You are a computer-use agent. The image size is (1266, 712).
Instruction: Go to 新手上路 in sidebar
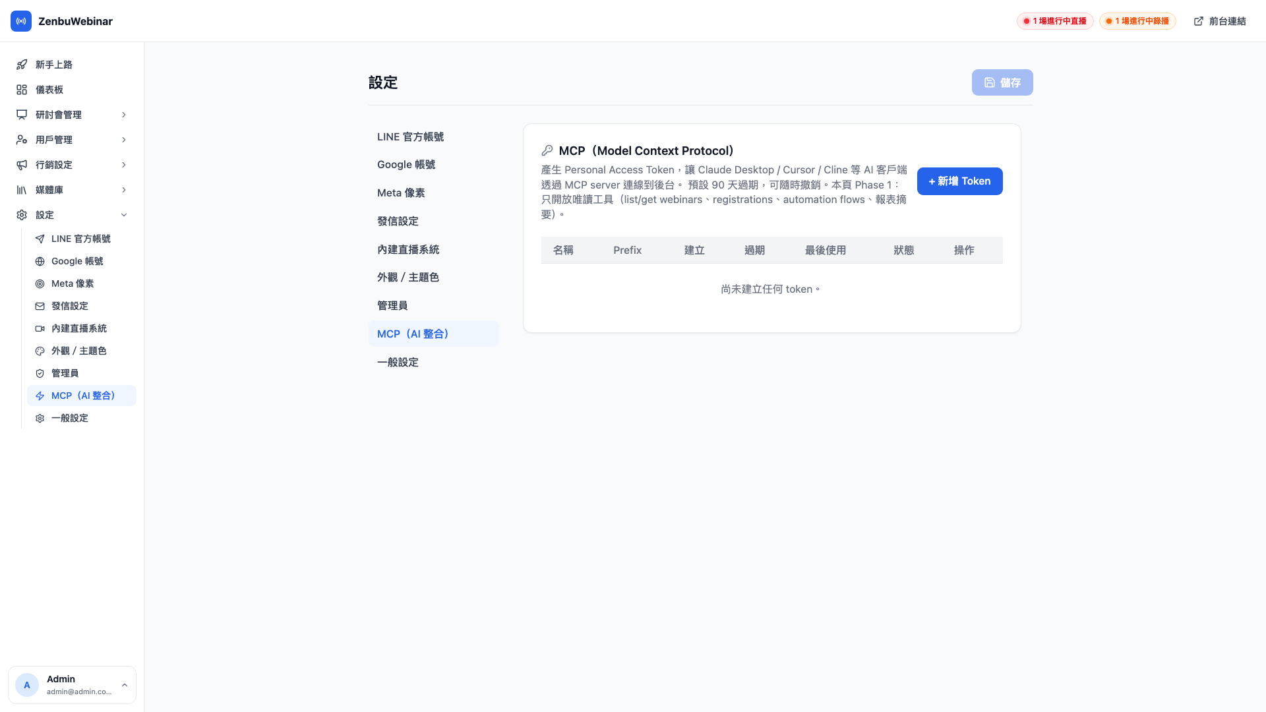[73, 65]
